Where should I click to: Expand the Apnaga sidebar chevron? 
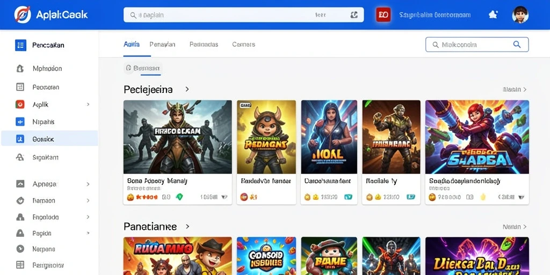click(88, 184)
